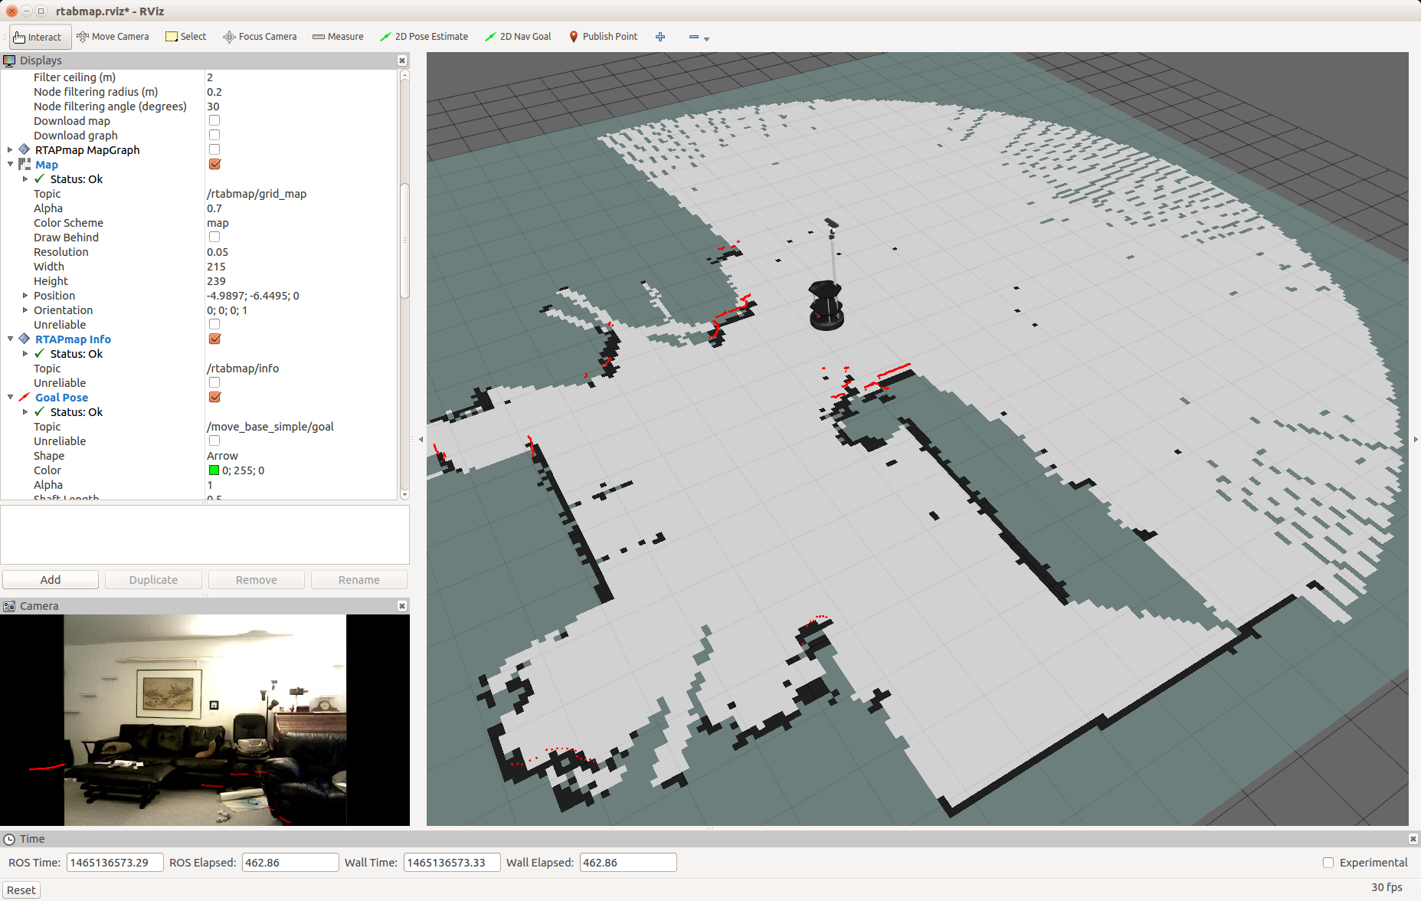Click the Alpha value 0.7
Screen dimensions: 1421x901
coord(214,208)
